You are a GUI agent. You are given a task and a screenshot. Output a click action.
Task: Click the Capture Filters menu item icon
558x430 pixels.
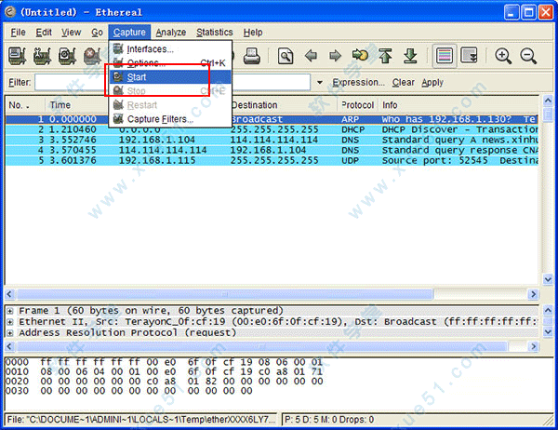[x=118, y=118]
